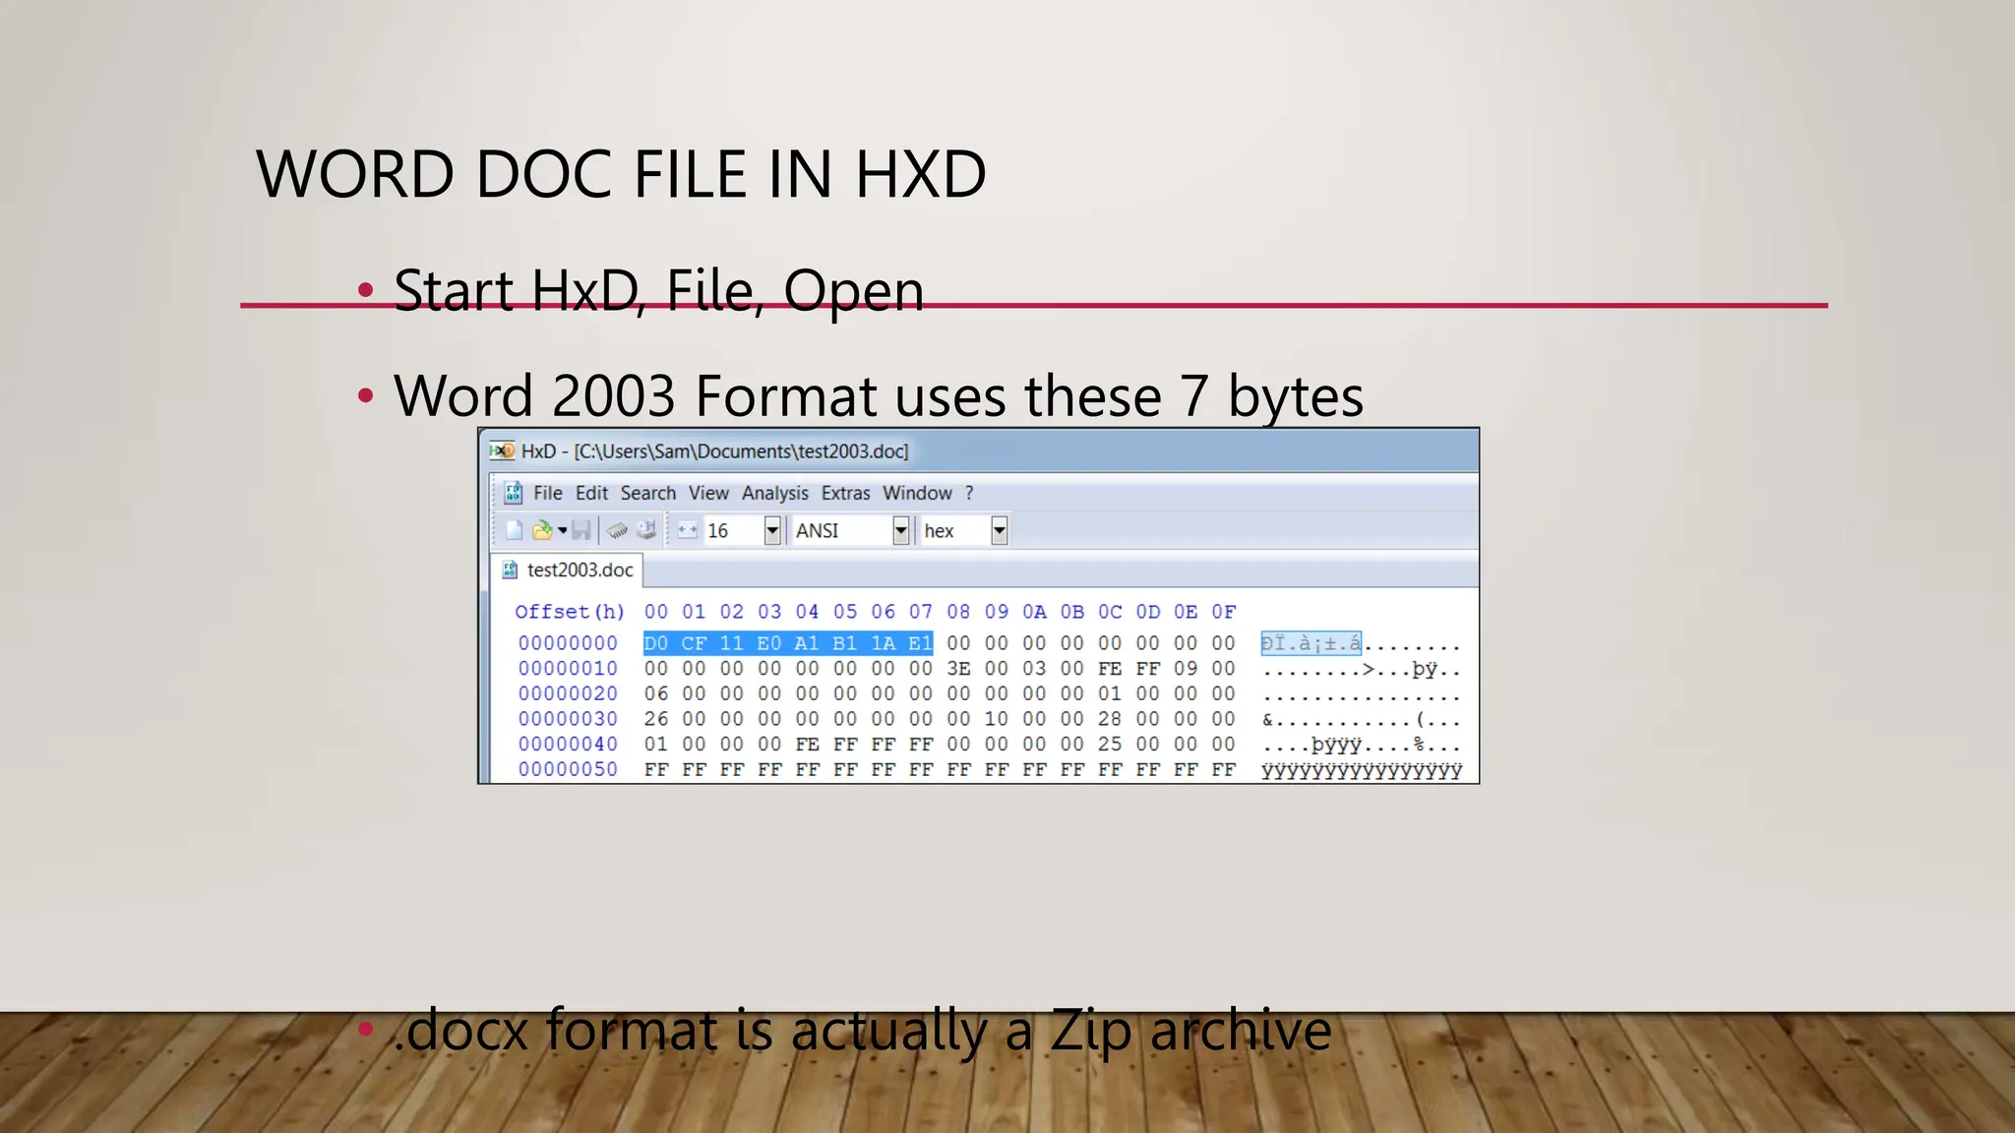This screenshot has height=1133, width=2015.
Task: Click highlighted byte D0 in first row
Action: click(656, 643)
